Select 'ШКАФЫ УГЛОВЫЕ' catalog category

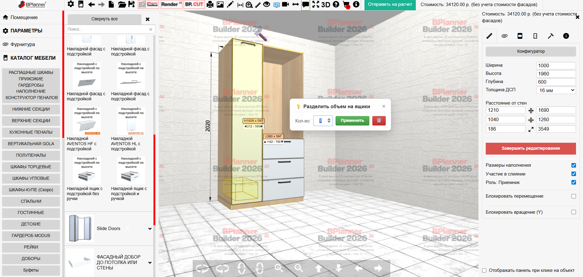[x=31, y=178]
